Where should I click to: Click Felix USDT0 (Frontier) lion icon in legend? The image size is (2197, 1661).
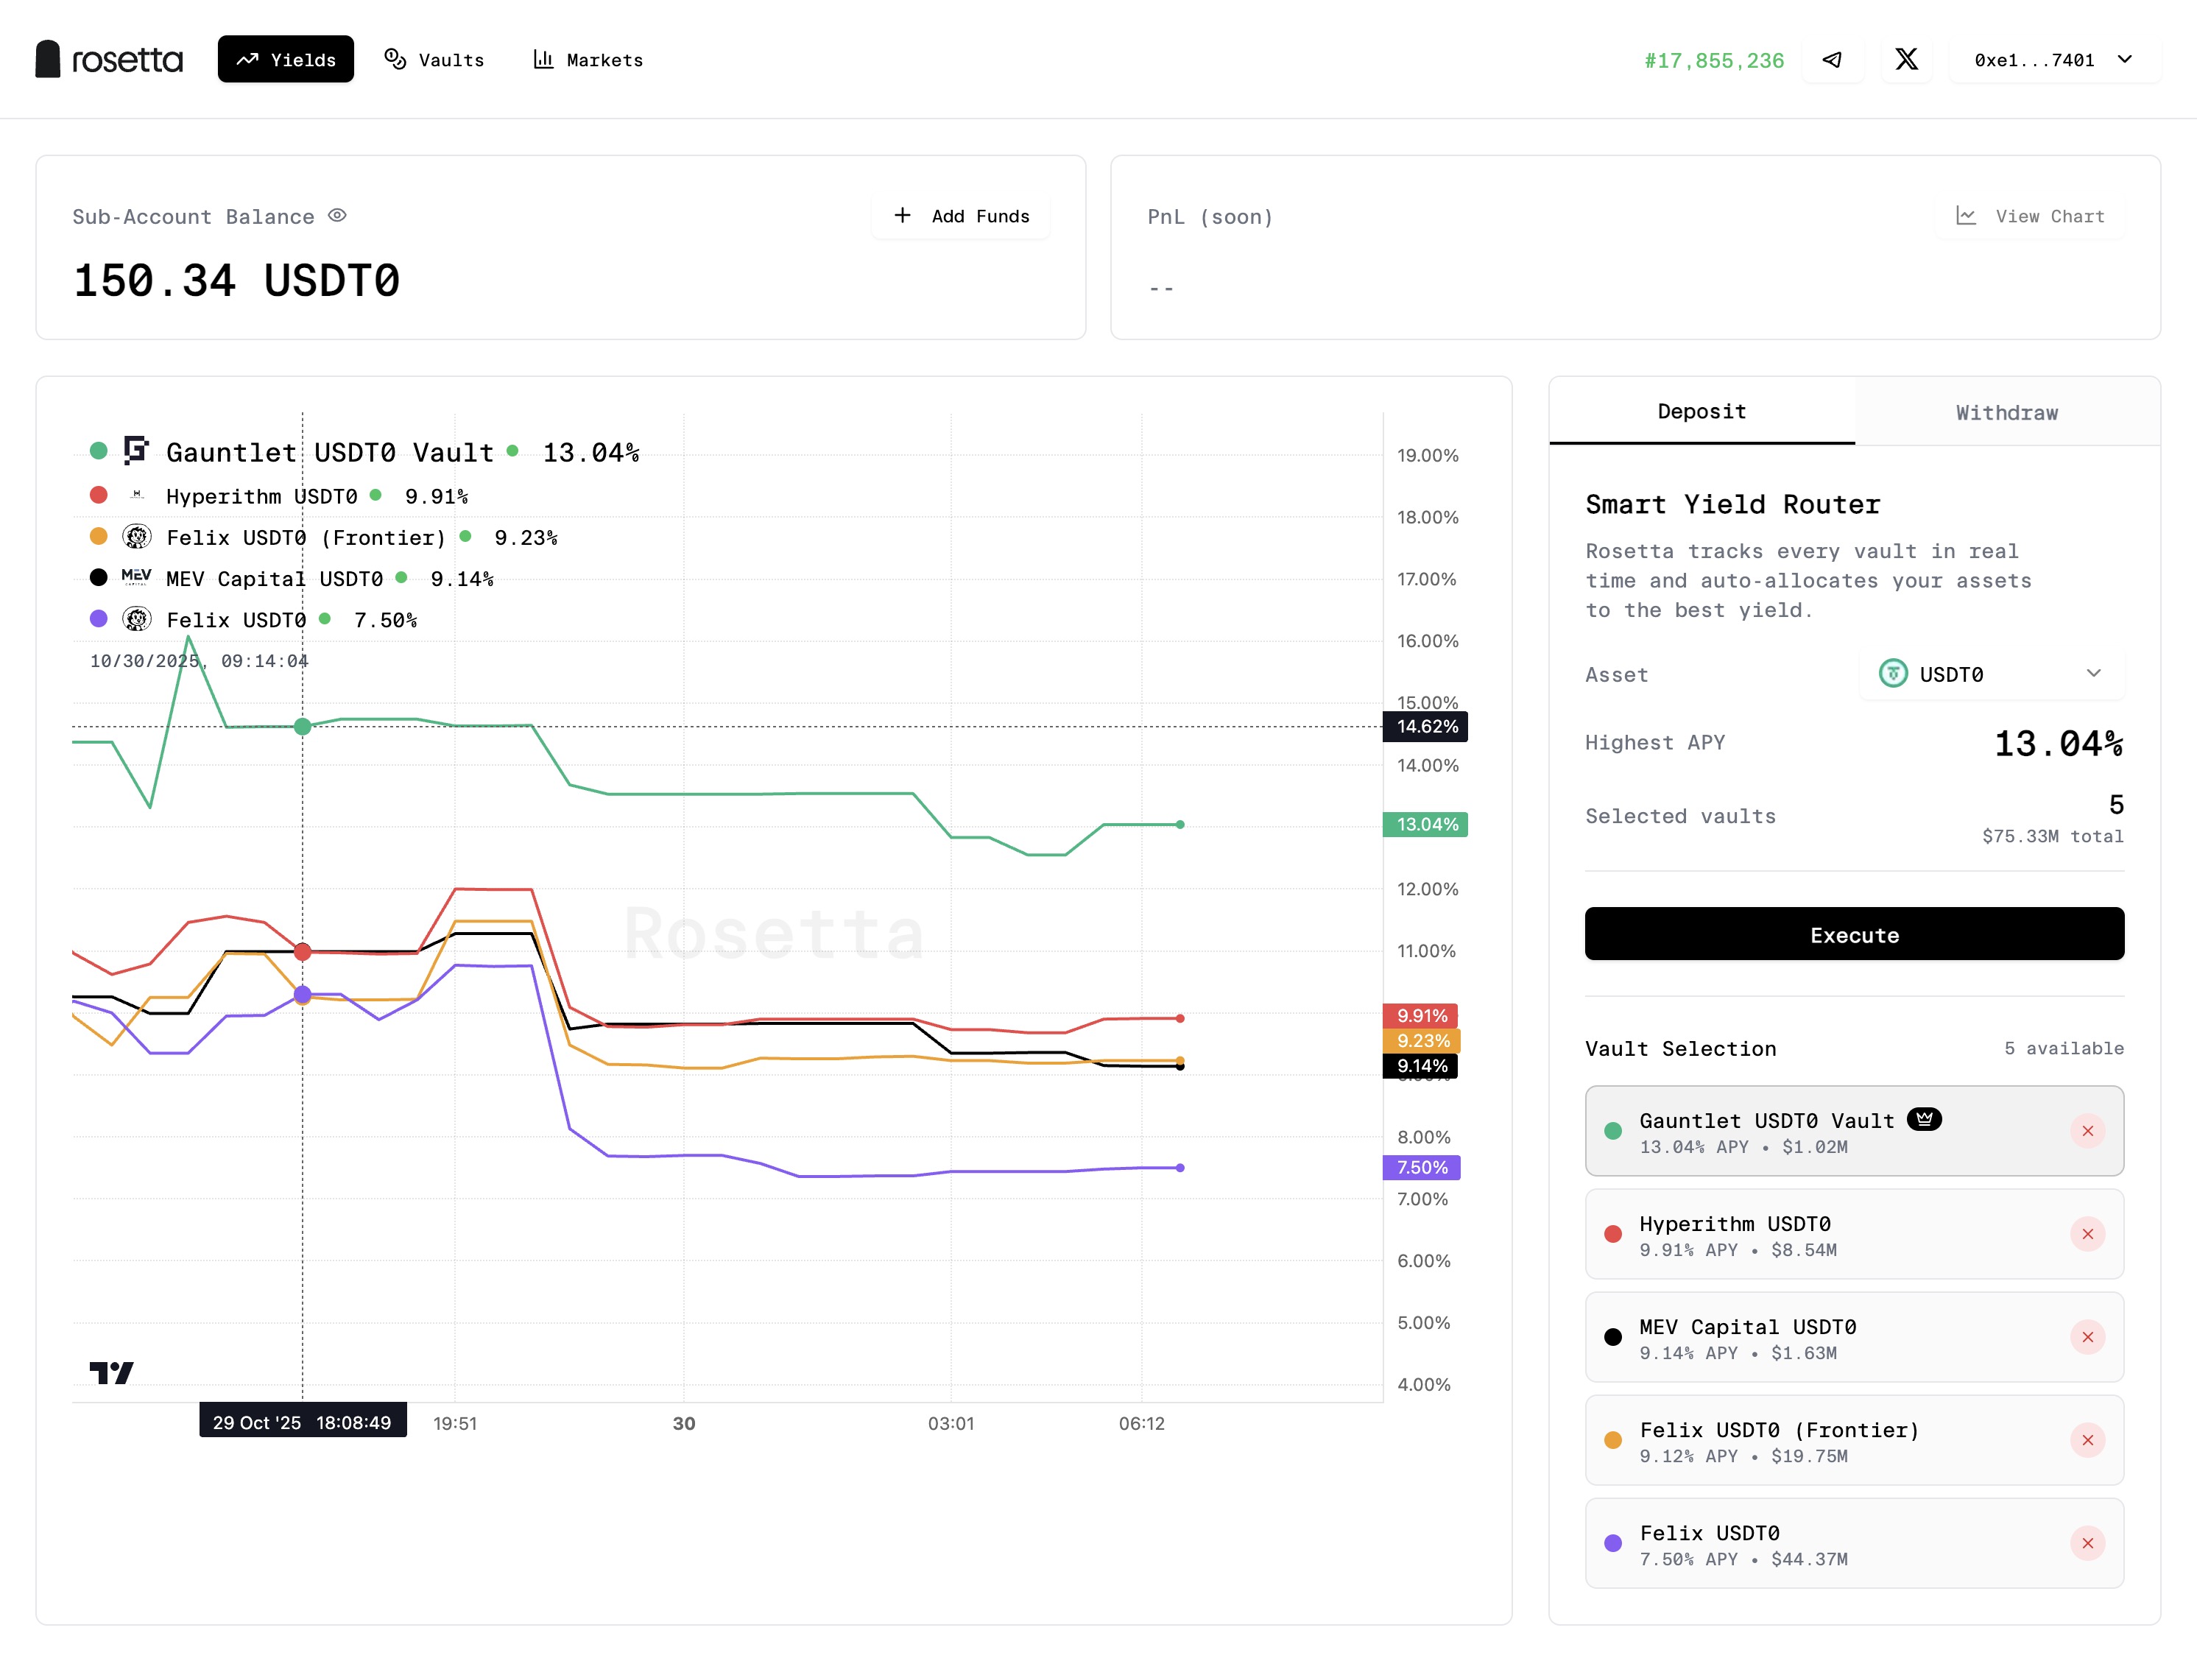coord(137,537)
